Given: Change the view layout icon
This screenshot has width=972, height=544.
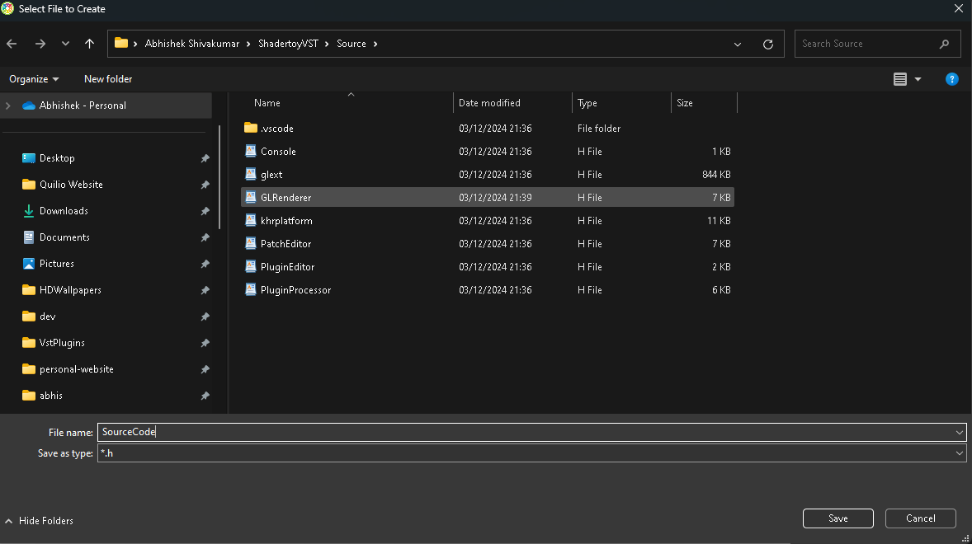Looking at the screenshot, I should pos(900,78).
